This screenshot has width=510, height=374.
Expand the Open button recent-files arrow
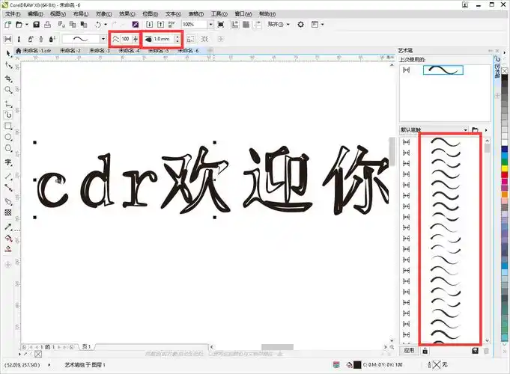[27, 25]
